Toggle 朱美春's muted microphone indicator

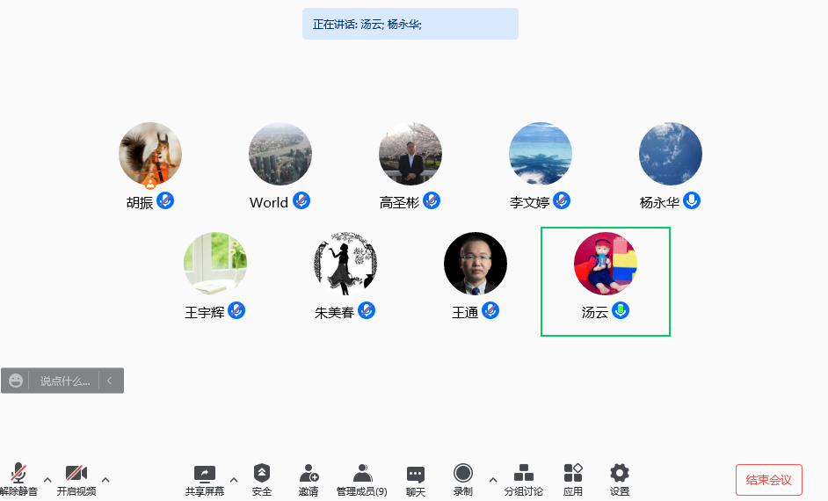(367, 310)
